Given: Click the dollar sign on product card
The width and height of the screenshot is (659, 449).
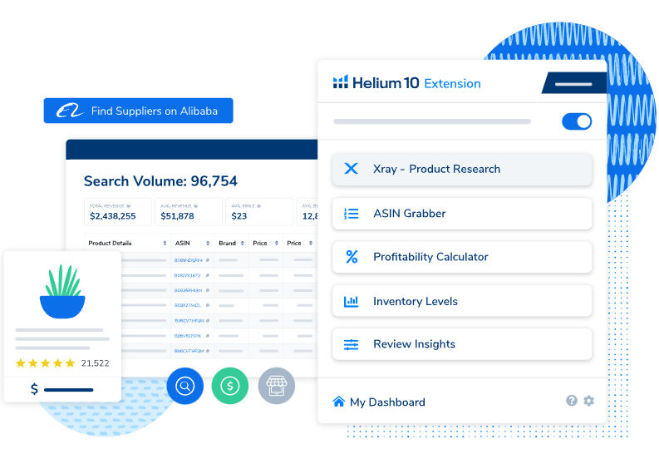Looking at the screenshot, I should [x=34, y=389].
